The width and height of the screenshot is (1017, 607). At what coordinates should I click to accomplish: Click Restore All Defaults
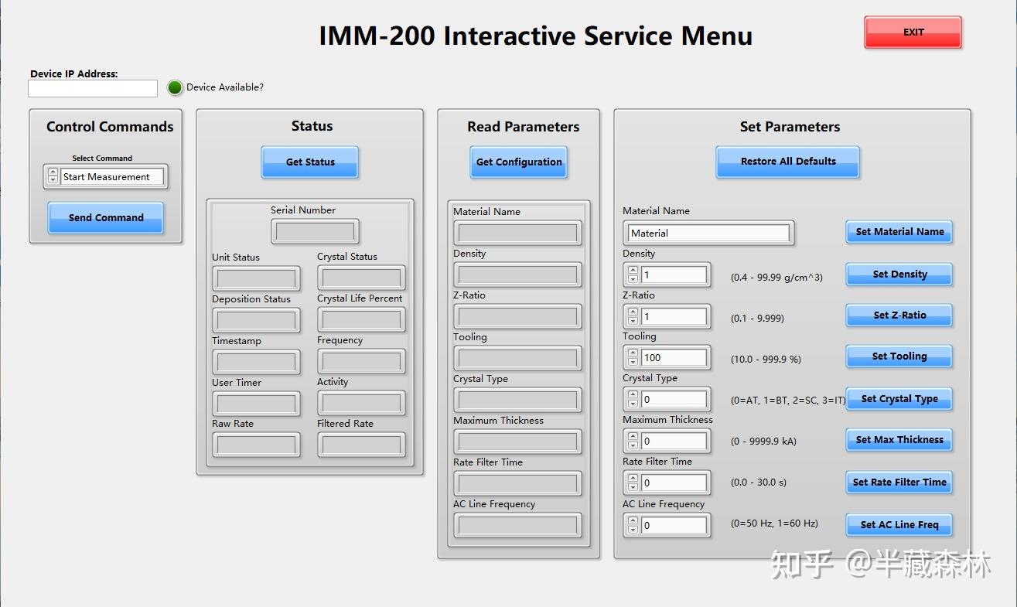[787, 162]
